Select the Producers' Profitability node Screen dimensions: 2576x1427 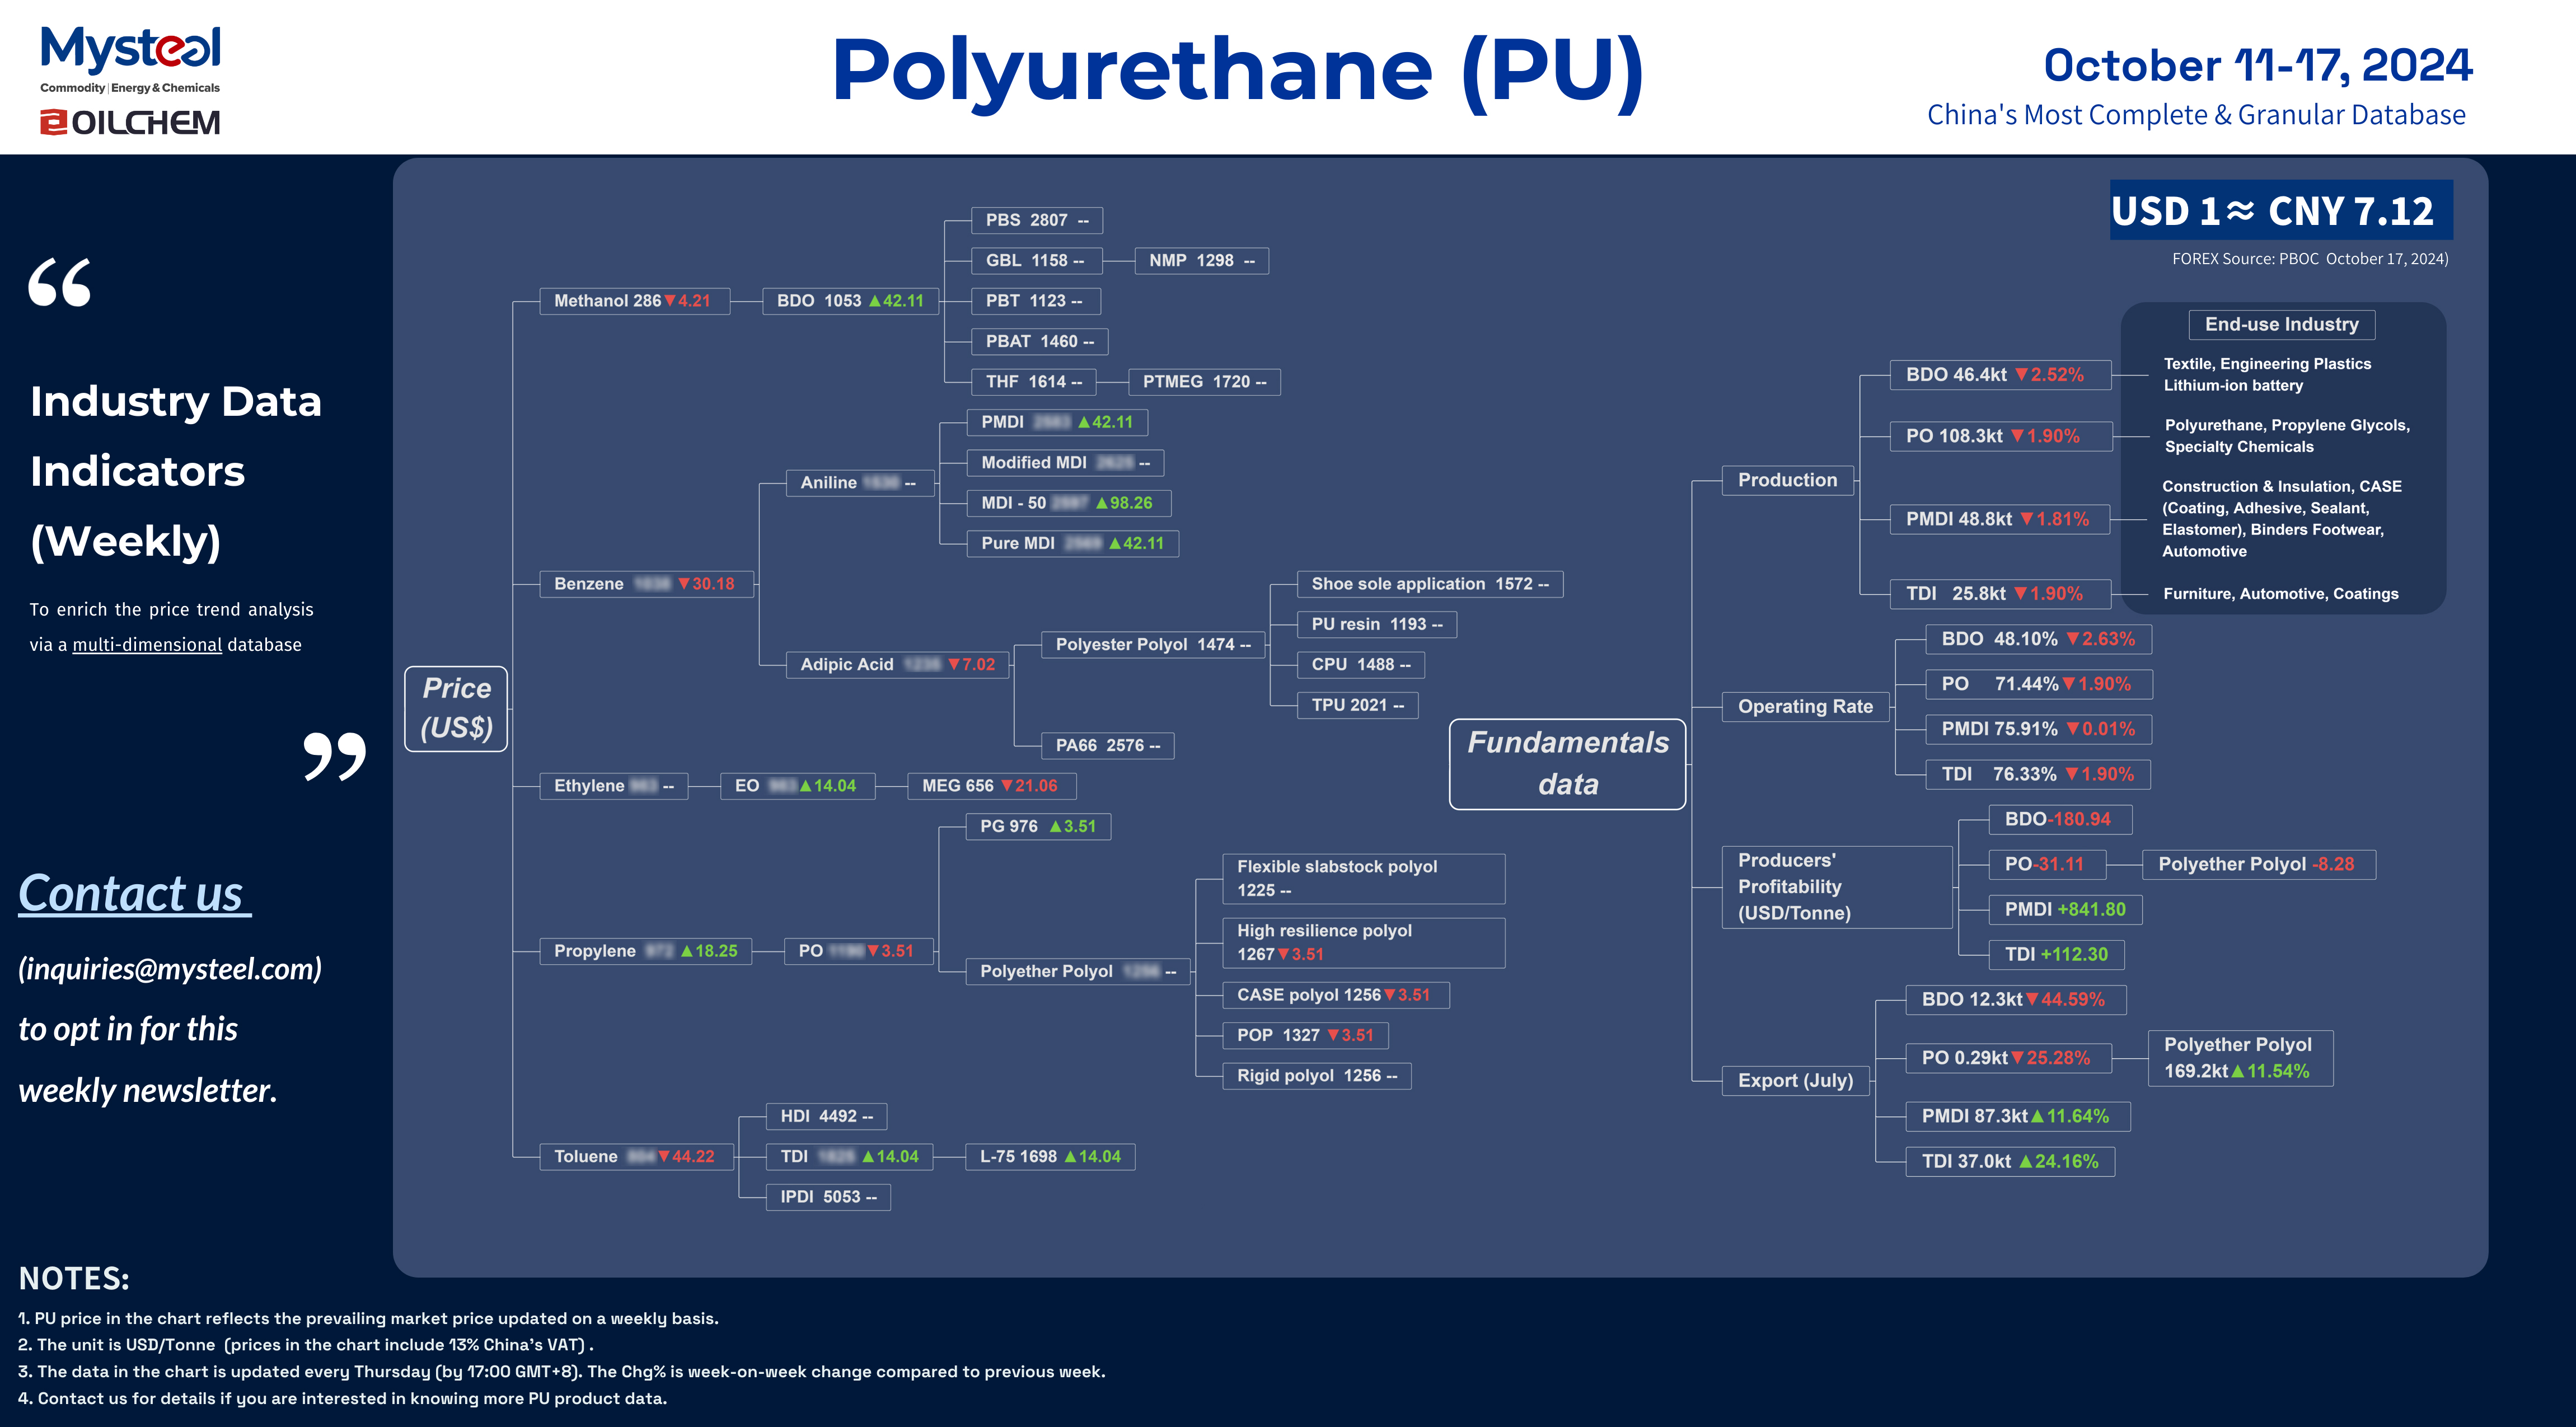[1837, 888]
